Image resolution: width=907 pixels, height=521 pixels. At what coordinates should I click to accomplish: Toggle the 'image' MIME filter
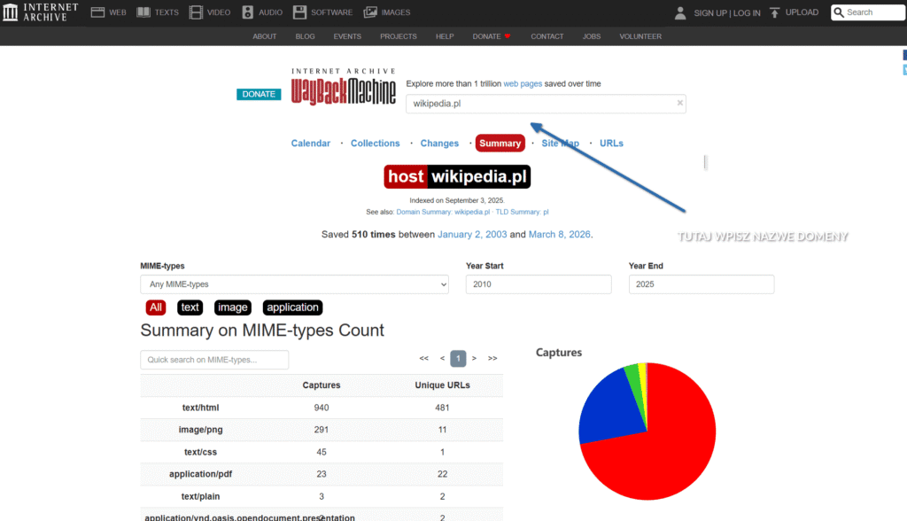tap(232, 307)
